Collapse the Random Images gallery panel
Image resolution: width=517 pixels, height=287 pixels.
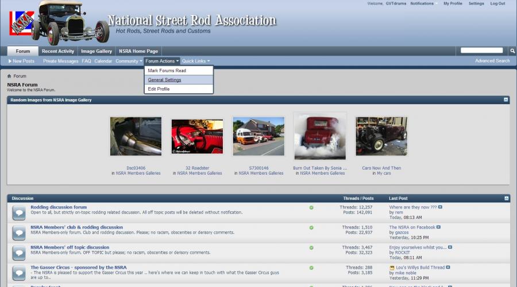point(506,100)
